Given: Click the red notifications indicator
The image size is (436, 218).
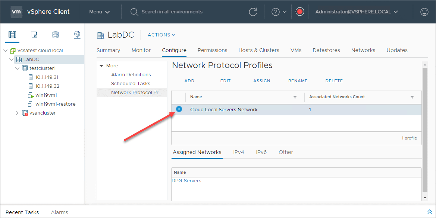Looking at the screenshot, I should [x=300, y=12].
